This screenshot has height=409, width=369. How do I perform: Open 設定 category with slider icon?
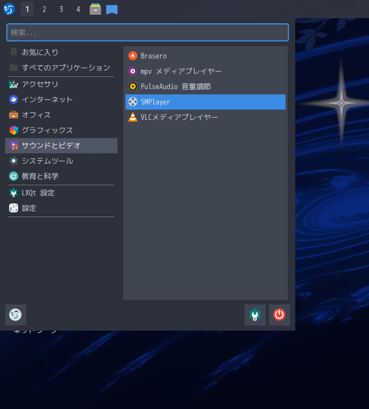[61, 208]
